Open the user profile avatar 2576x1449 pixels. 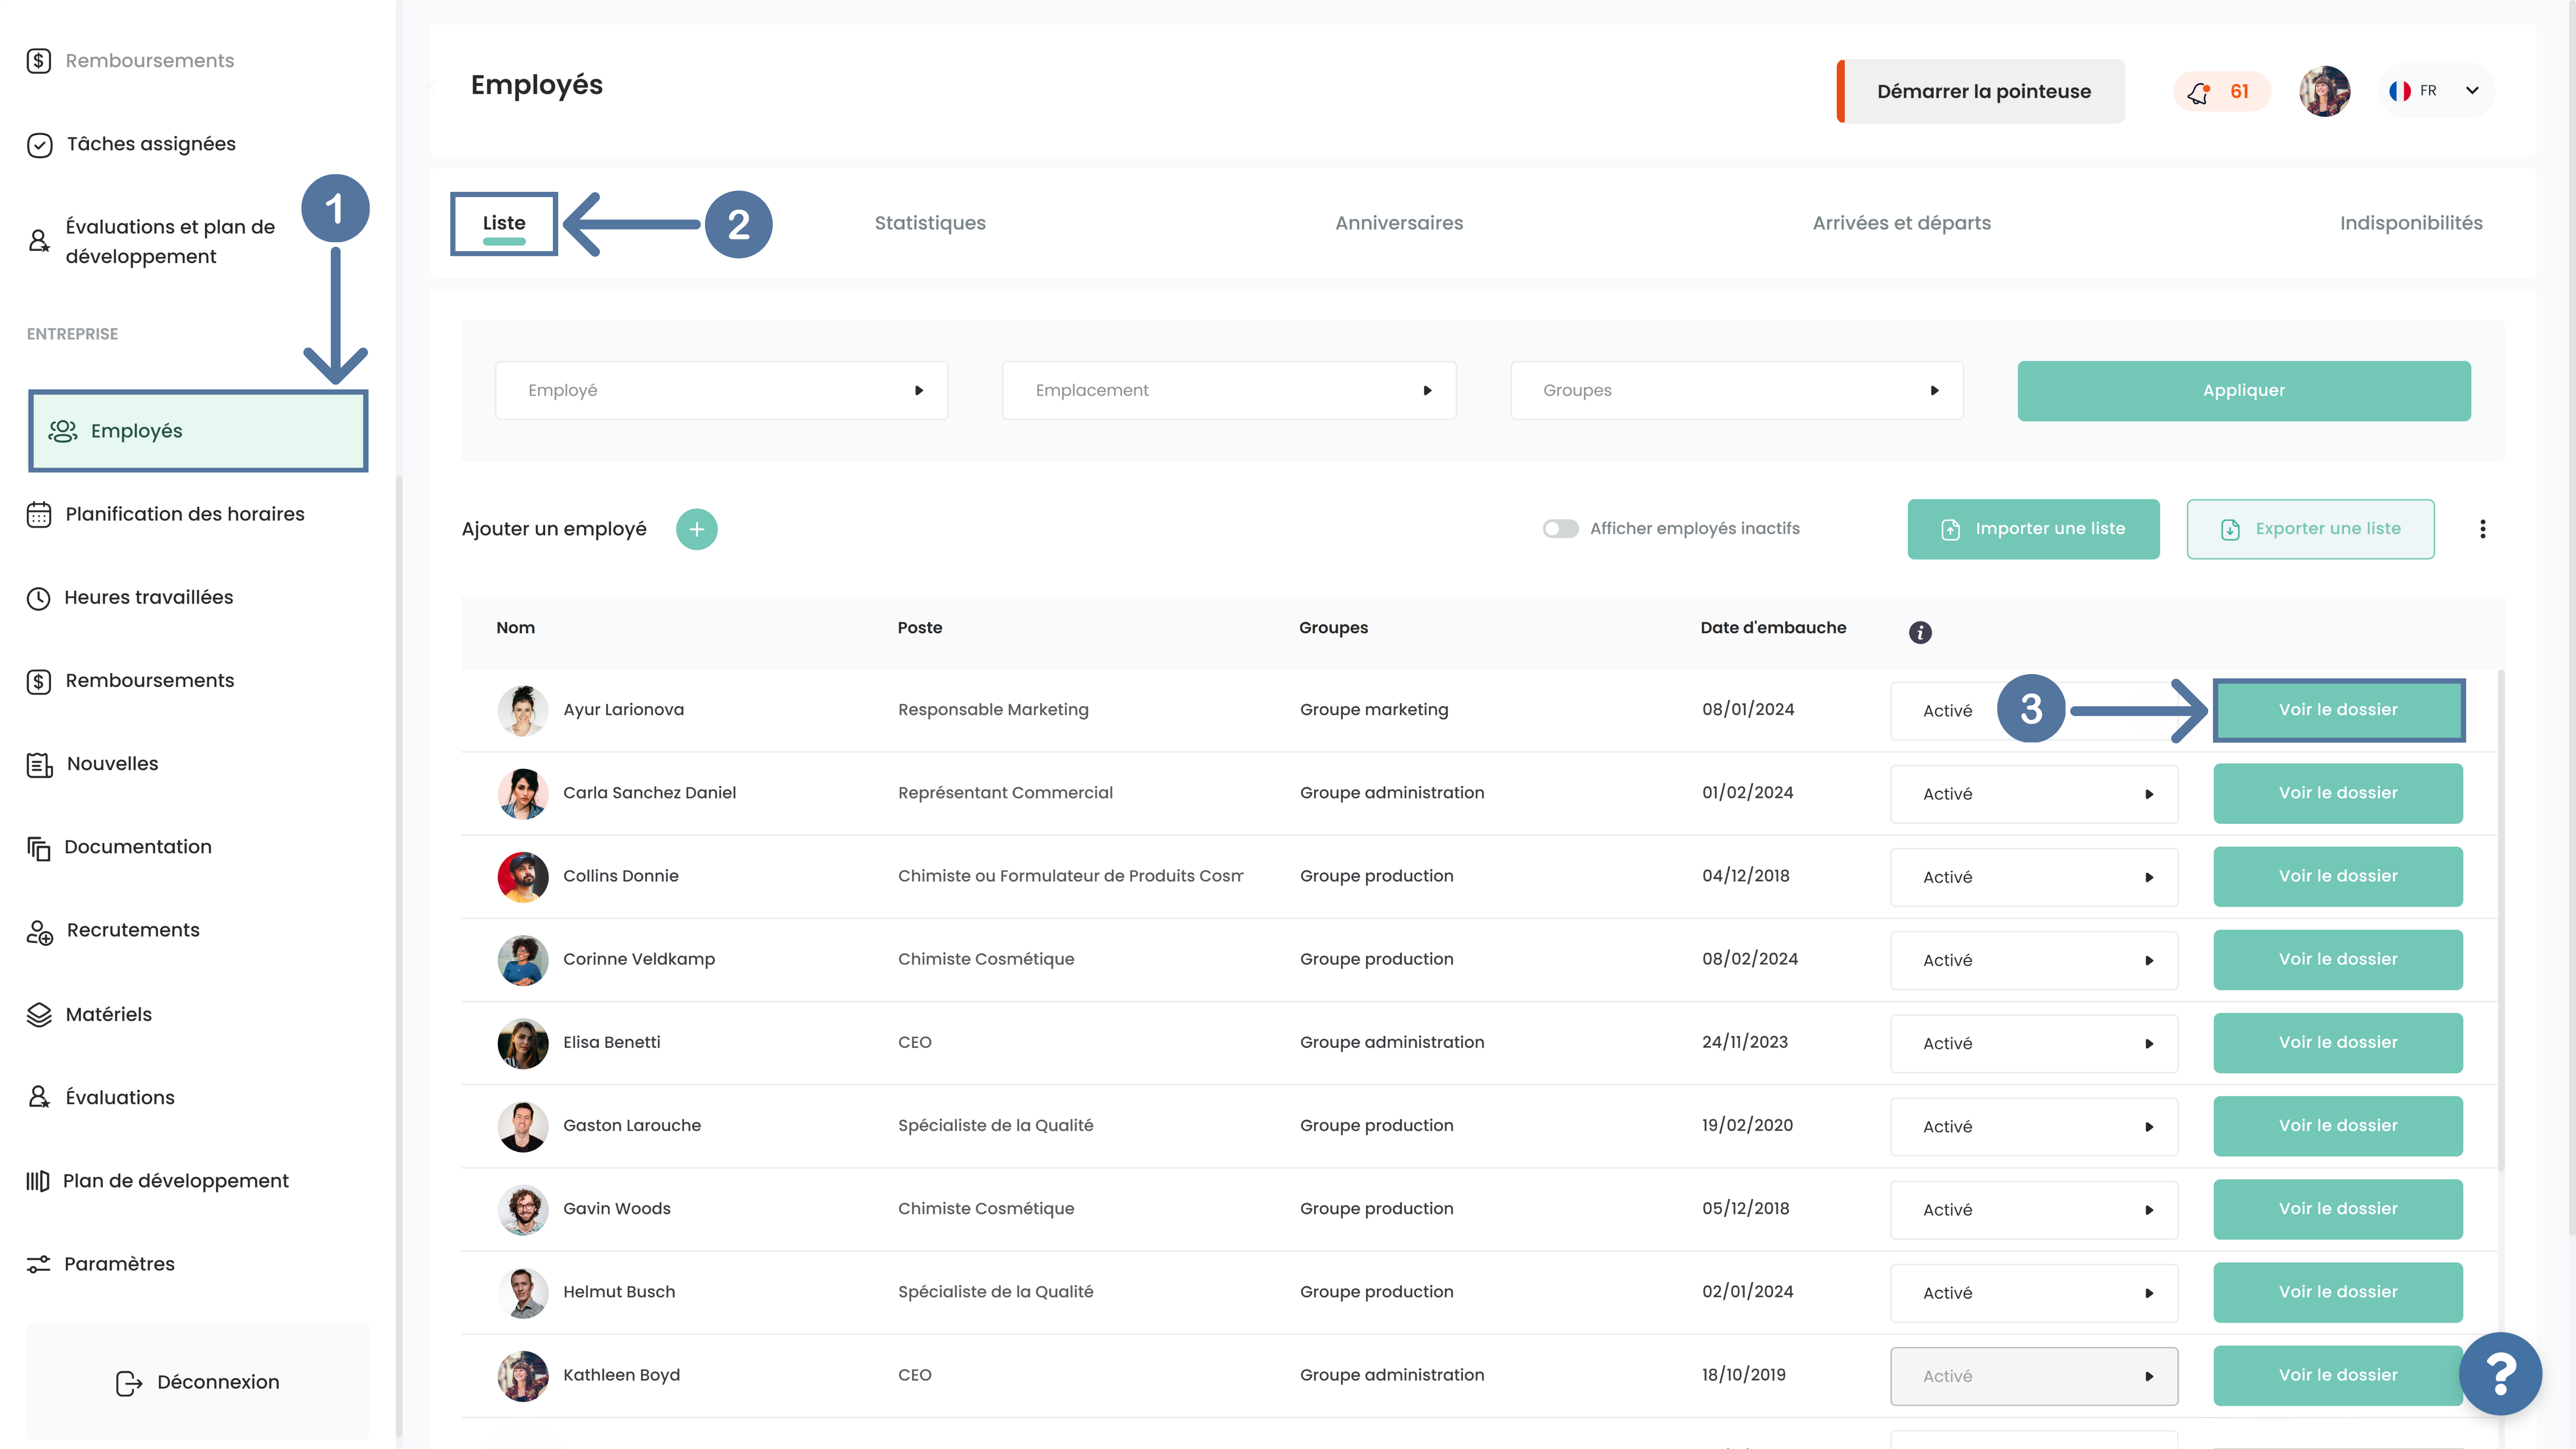[x=2324, y=91]
